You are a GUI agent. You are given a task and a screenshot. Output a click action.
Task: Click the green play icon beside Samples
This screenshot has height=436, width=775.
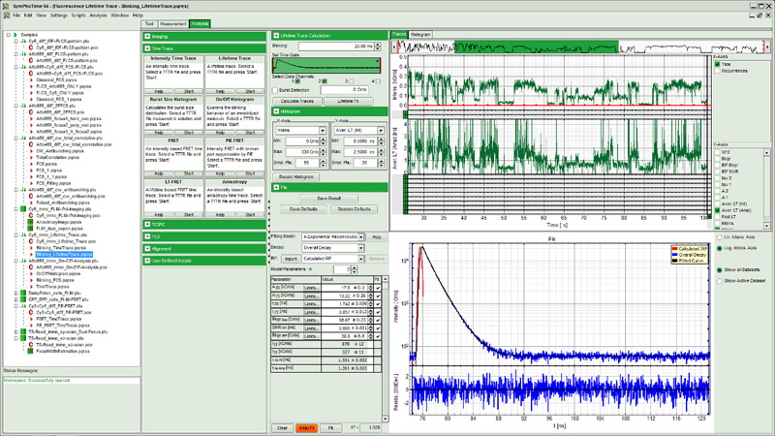[15, 35]
